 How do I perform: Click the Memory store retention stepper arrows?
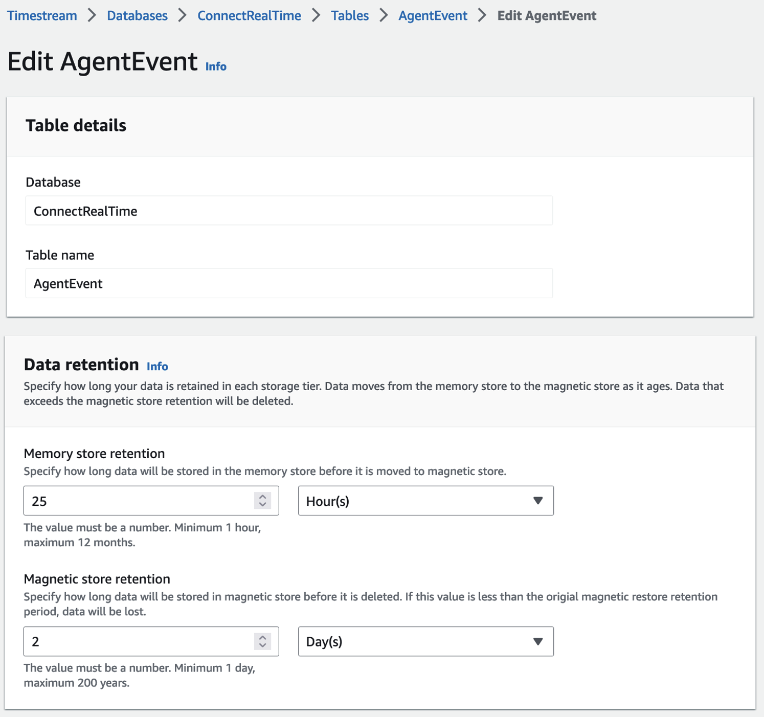262,501
